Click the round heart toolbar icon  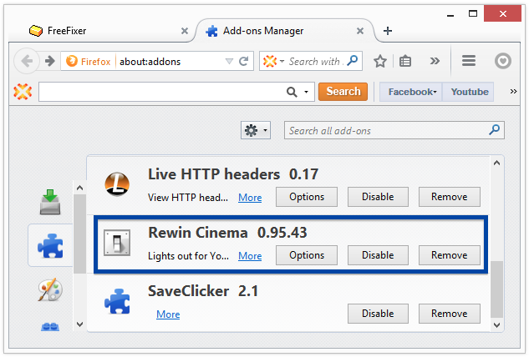(x=503, y=61)
